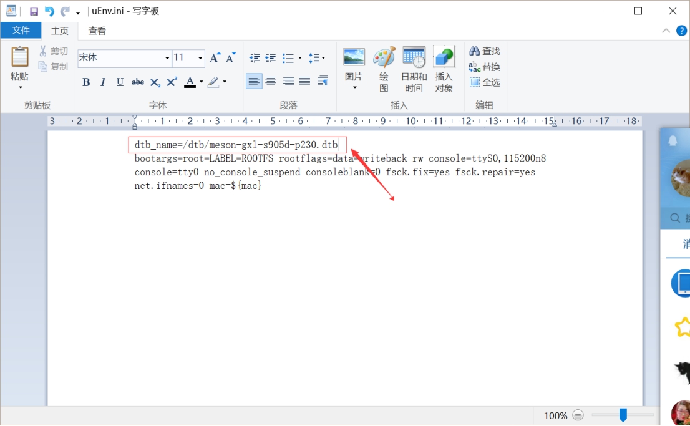Screen dimensions: 690x426
Task: Click the cat avatar in side panel
Action: (680, 178)
